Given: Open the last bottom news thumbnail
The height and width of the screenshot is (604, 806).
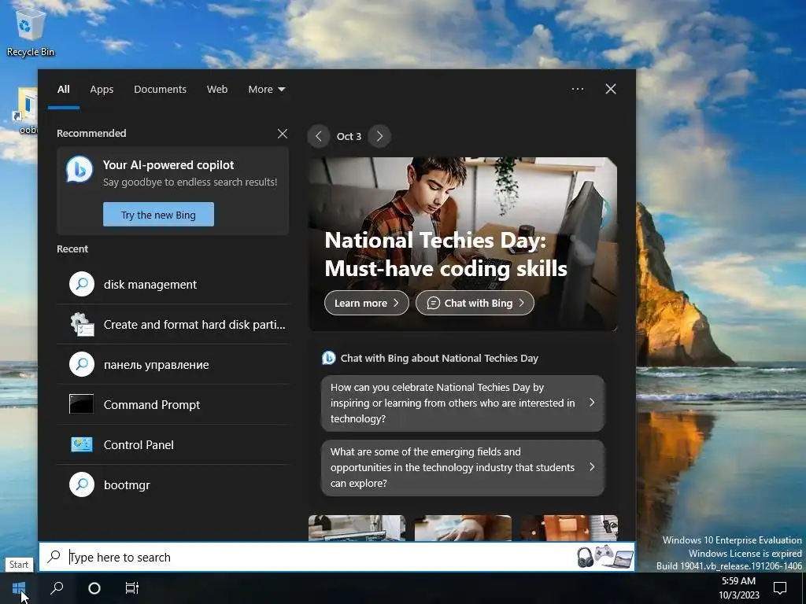Looking at the screenshot, I should [569, 528].
